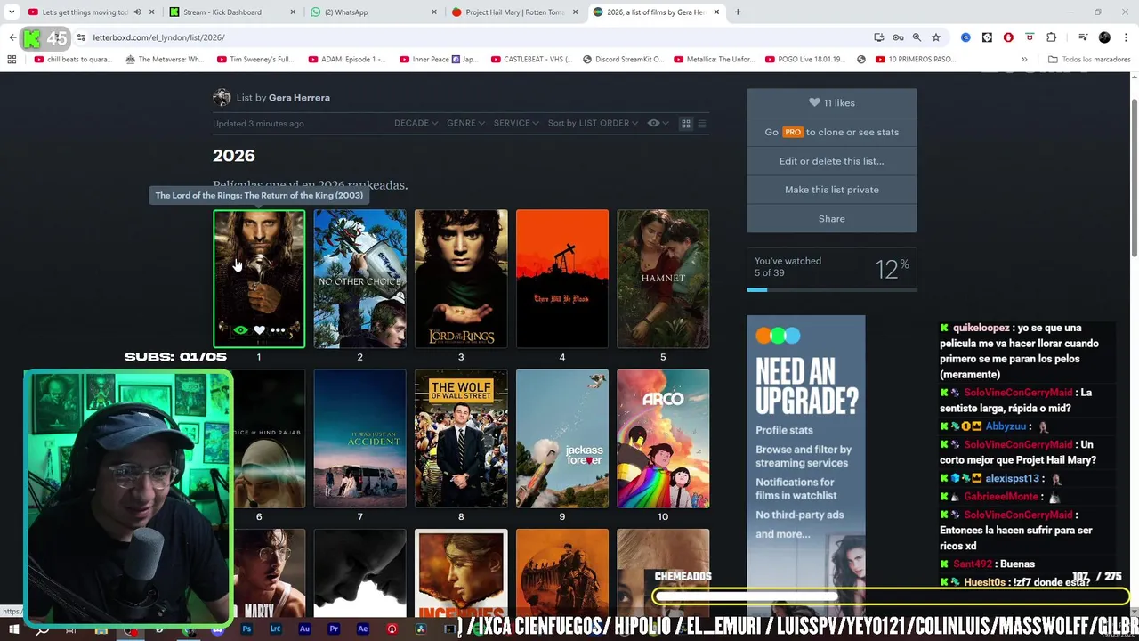
Task: Open Photoshop from the taskbar
Action: tap(246, 629)
